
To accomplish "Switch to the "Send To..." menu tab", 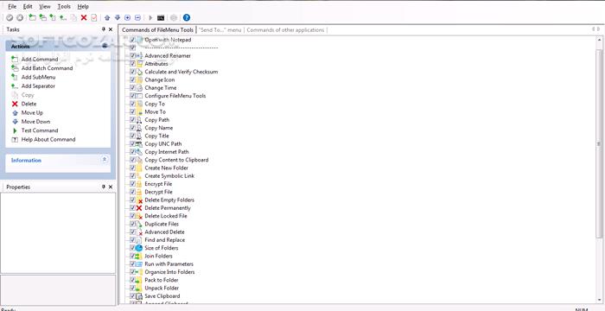I will (x=220, y=29).
